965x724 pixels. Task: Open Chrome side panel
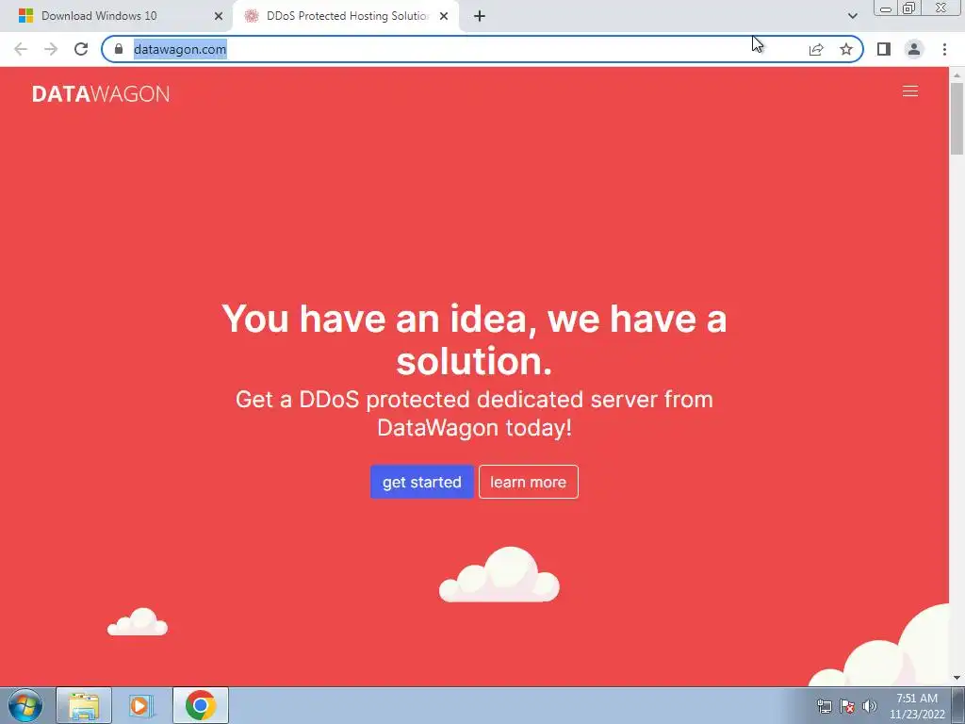(884, 49)
